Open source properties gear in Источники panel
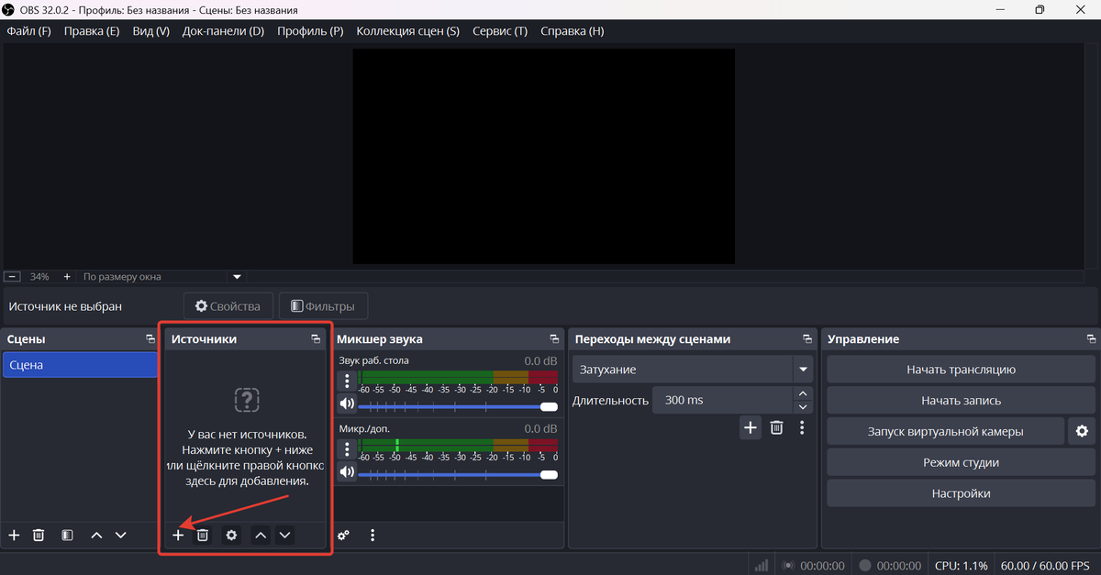The image size is (1101, 575). [x=232, y=536]
